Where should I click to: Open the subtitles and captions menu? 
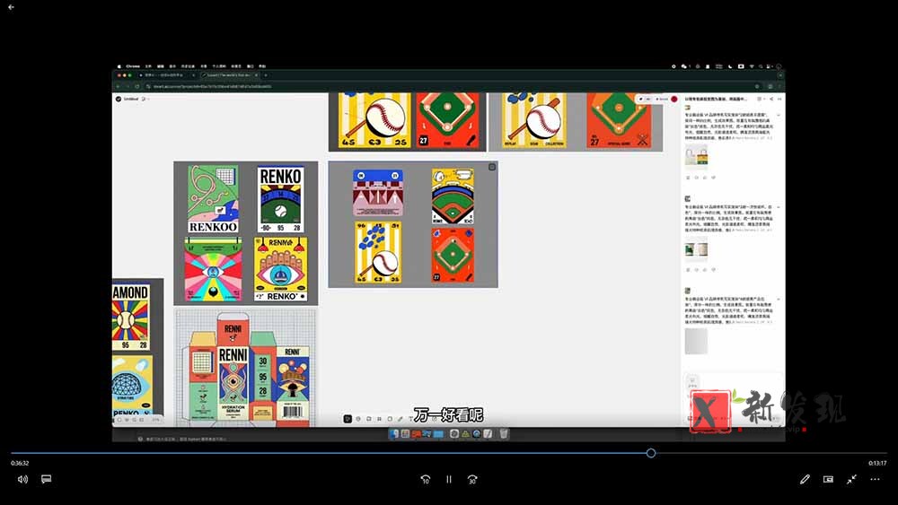click(47, 479)
